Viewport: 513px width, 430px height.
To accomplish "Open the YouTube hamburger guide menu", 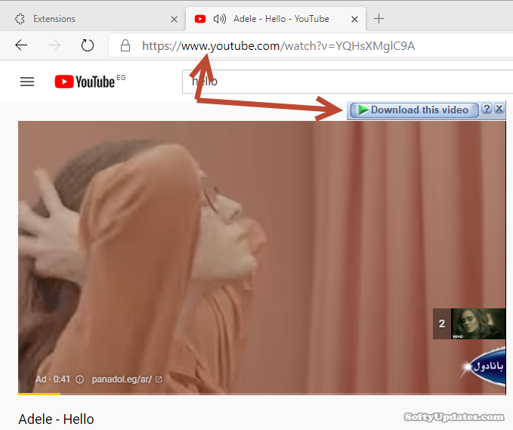I will (27, 82).
